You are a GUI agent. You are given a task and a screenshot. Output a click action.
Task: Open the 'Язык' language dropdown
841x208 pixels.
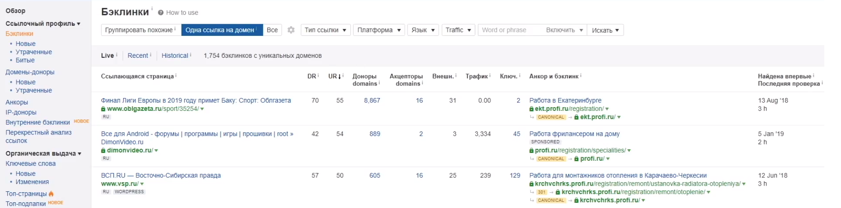423,30
